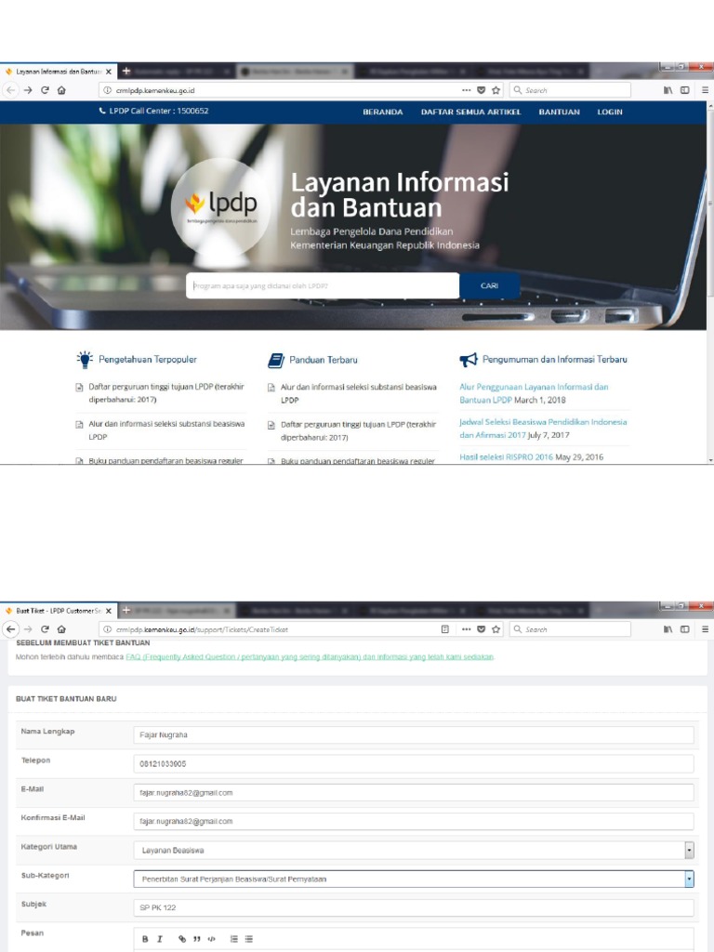Click the CARI search button
Screen dimensions: 714x952
tap(489, 285)
